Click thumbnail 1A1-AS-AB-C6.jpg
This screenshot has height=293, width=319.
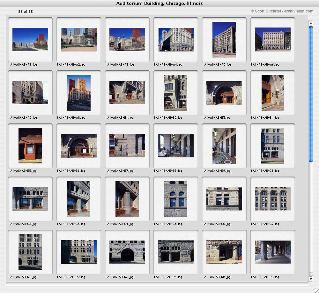pos(224,199)
